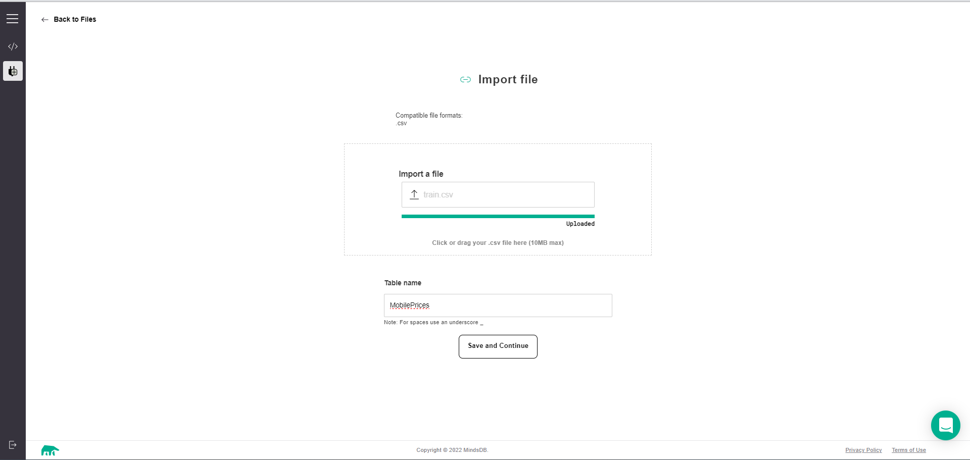The height and width of the screenshot is (460, 970).
Task: Open the Terms of Use link
Action: [x=908, y=450]
